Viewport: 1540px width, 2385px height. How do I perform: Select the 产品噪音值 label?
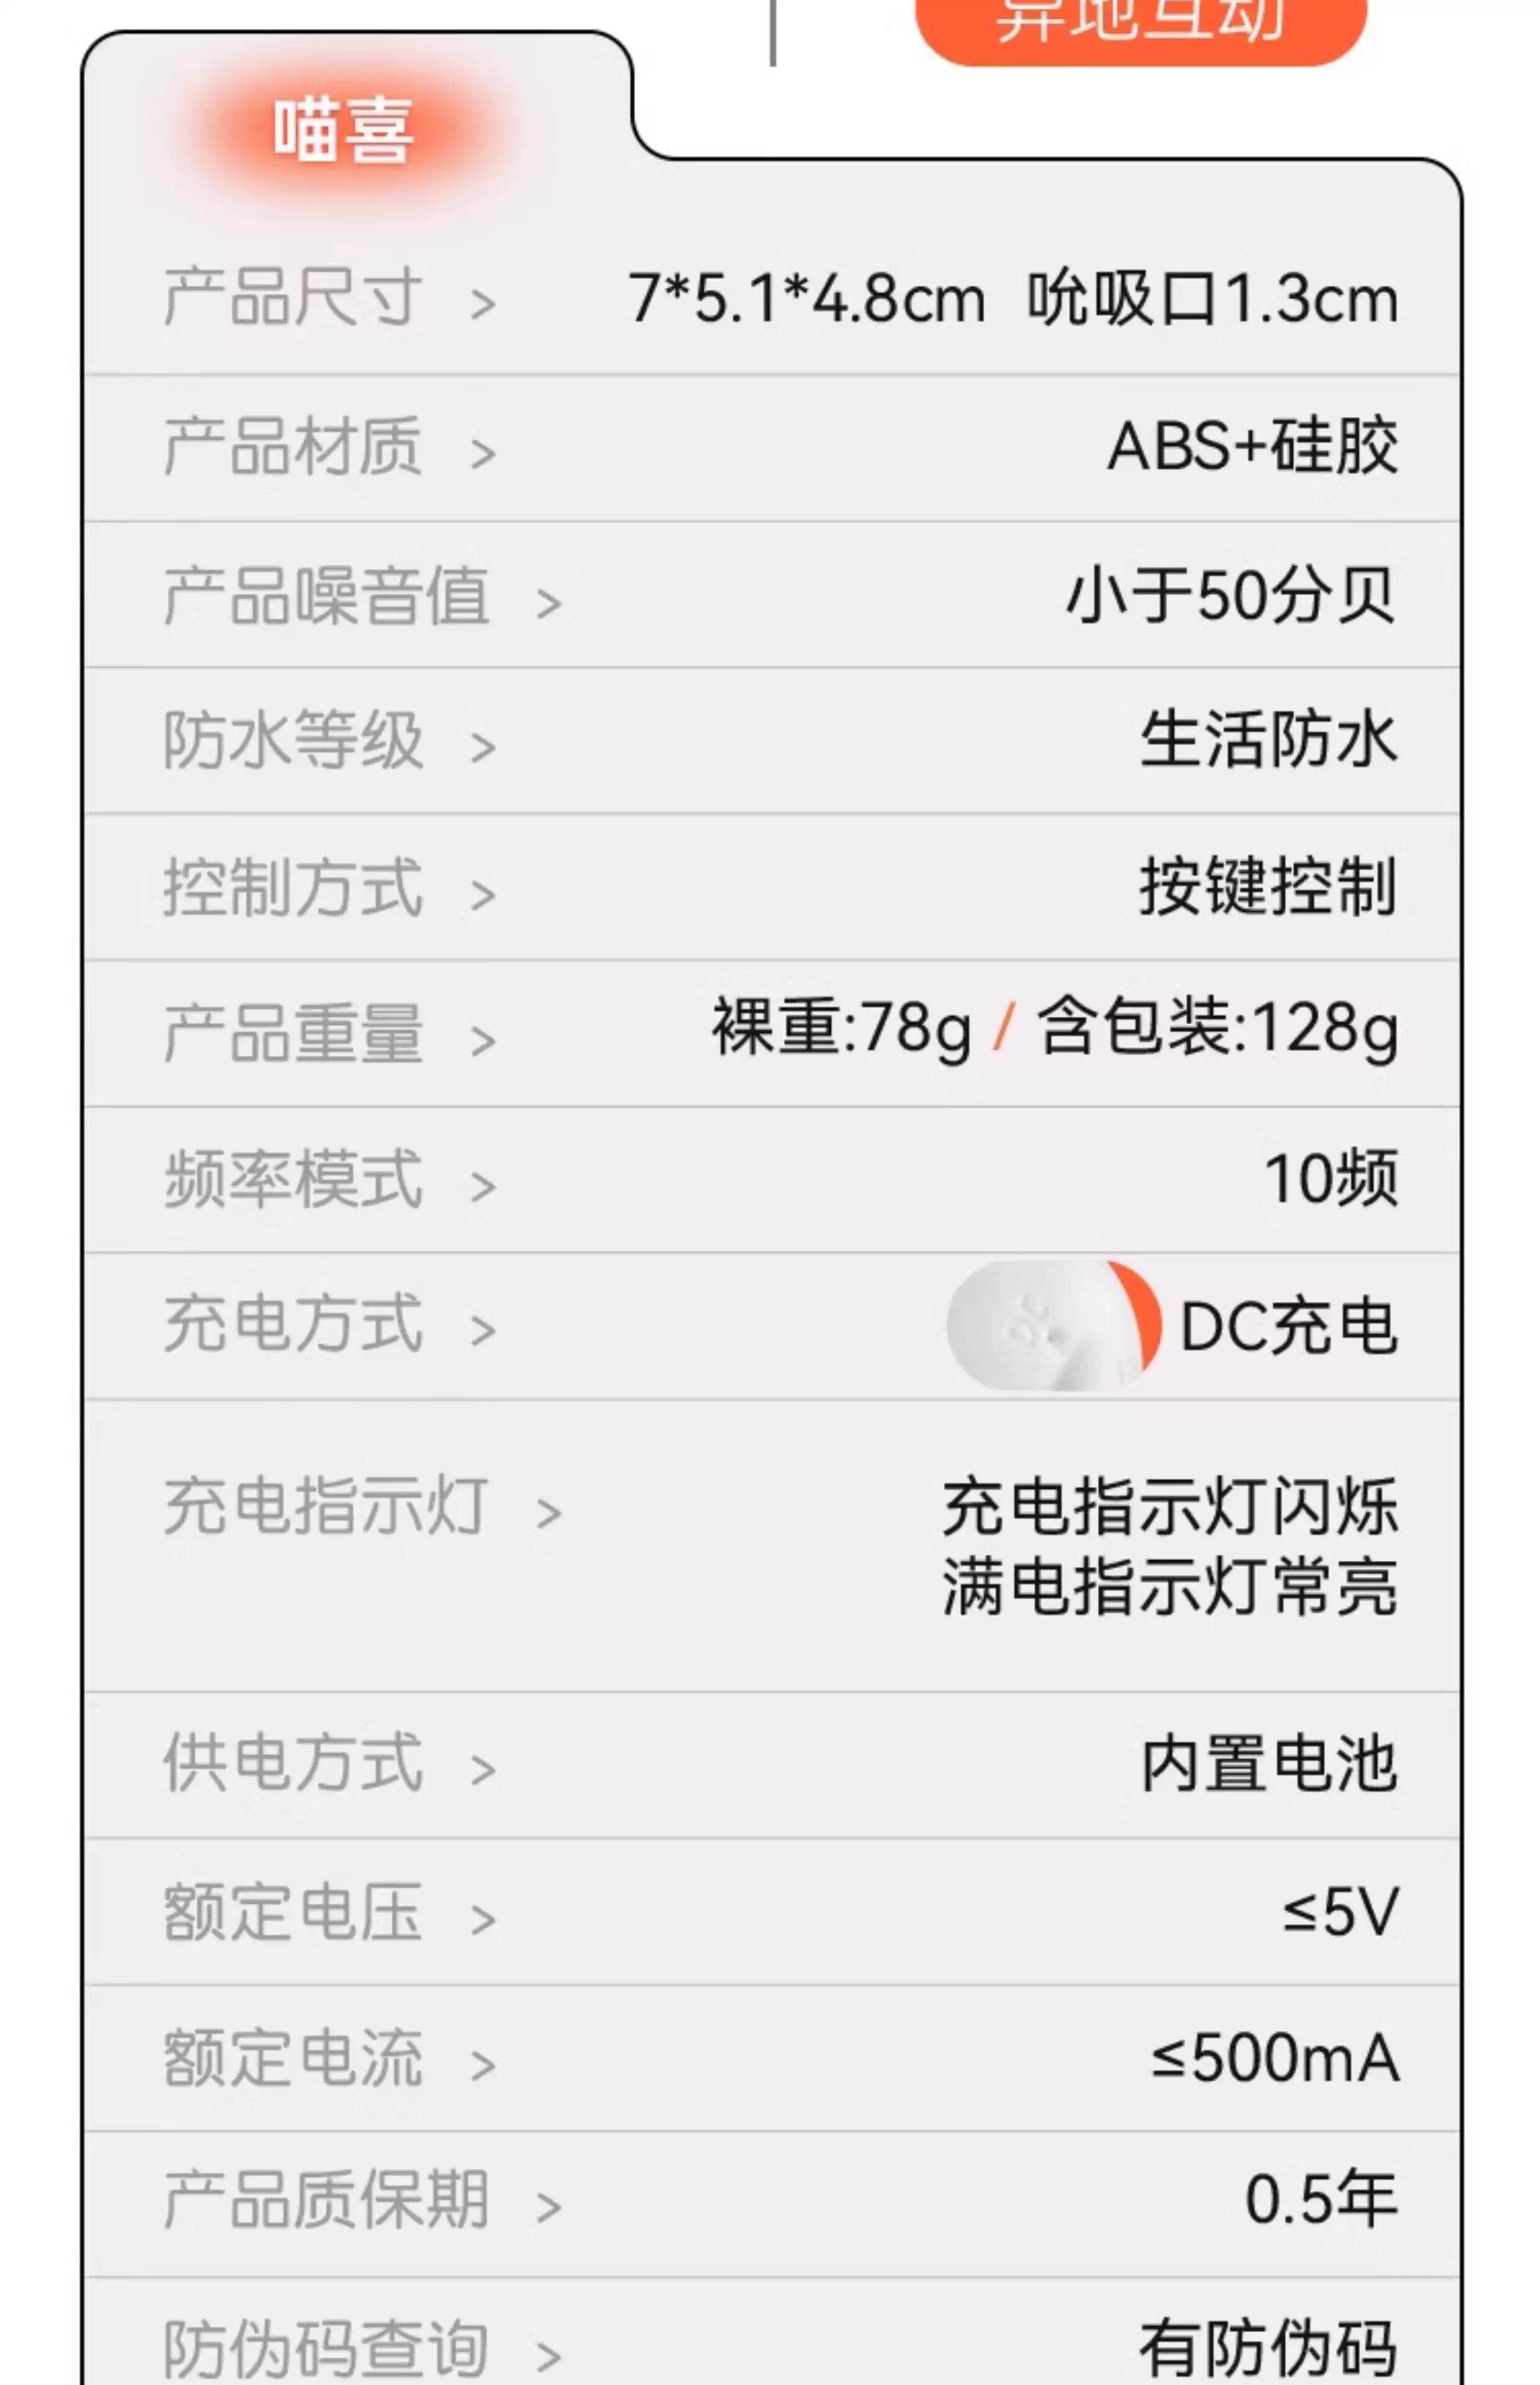pyautogui.click(x=326, y=596)
